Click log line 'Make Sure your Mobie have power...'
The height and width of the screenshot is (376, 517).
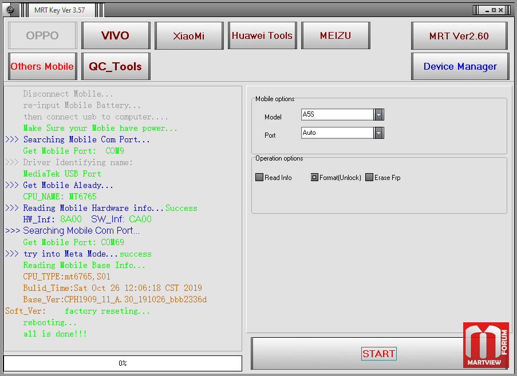click(x=100, y=129)
